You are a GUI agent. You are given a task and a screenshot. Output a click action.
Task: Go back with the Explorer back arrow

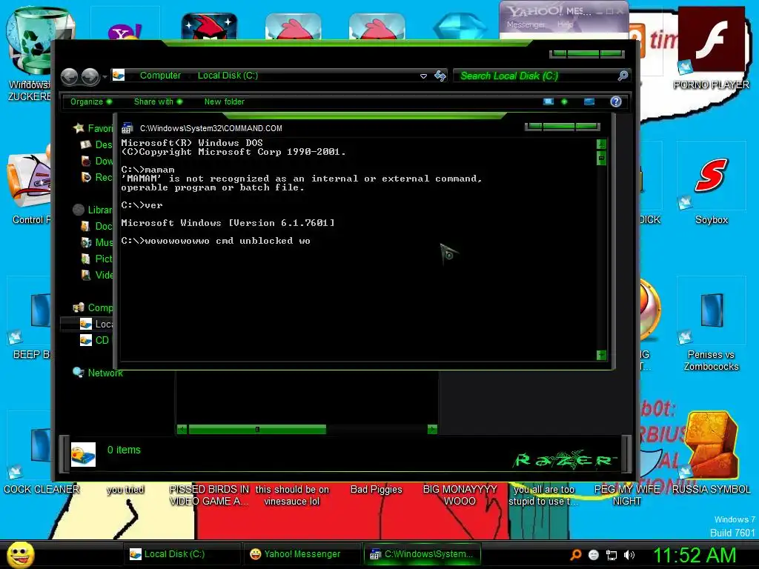pyautogui.click(x=70, y=76)
